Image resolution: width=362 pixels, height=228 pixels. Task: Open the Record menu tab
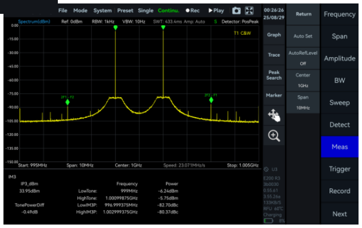tap(339, 191)
